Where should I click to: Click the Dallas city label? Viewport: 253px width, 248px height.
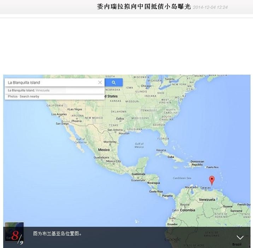[x=120, y=119]
